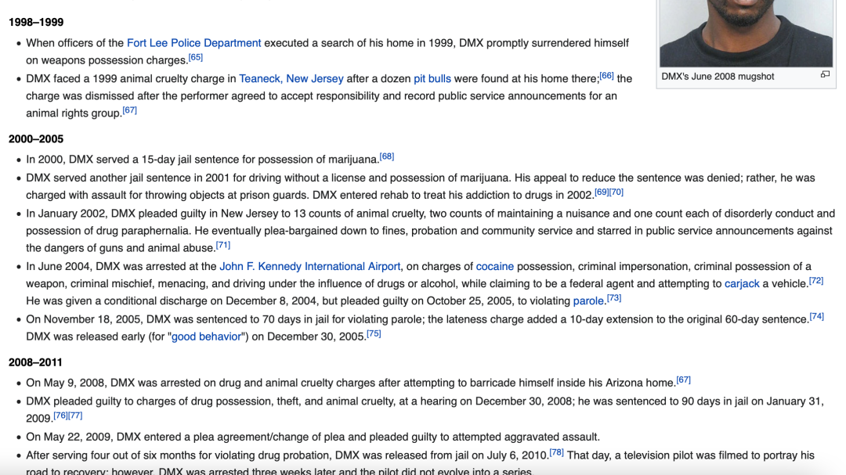This screenshot has height=475, width=846.
Task: Open reference 70 after rehab sentence
Action: click(x=616, y=192)
